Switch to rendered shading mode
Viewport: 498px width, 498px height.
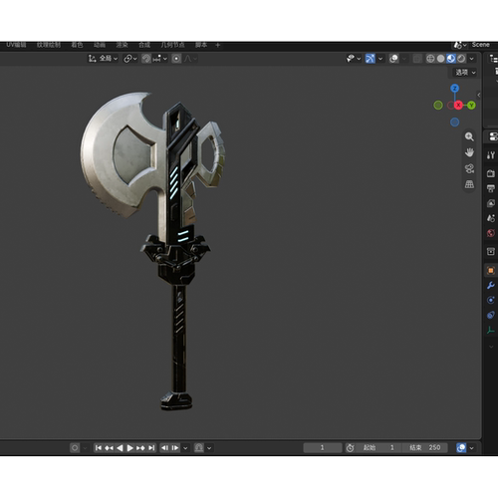pyautogui.click(x=461, y=59)
